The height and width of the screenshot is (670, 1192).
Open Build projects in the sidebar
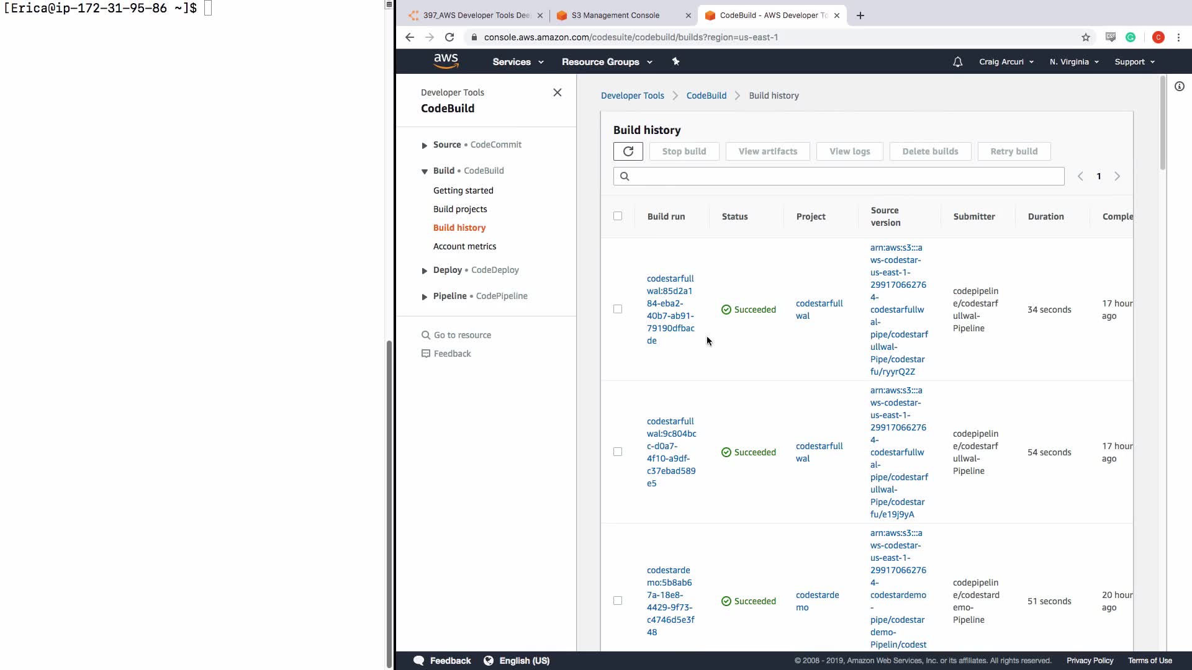click(x=459, y=209)
